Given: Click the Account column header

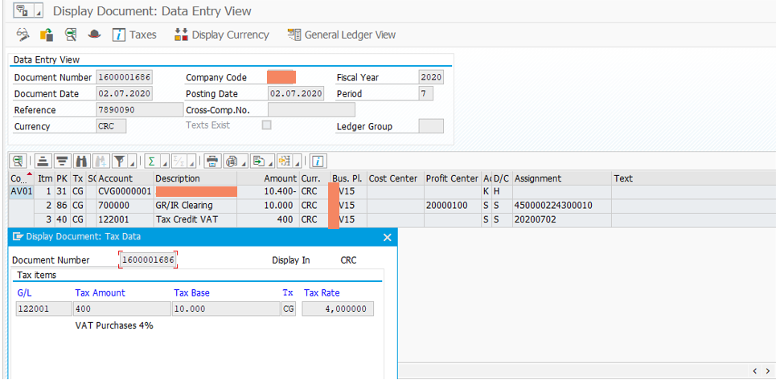Looking at the screenshot, I should pos(125,178).
